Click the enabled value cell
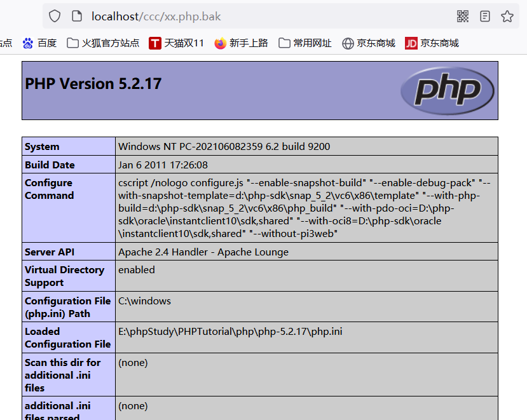Viewport: 527px width, 420px height. point(306,276)
